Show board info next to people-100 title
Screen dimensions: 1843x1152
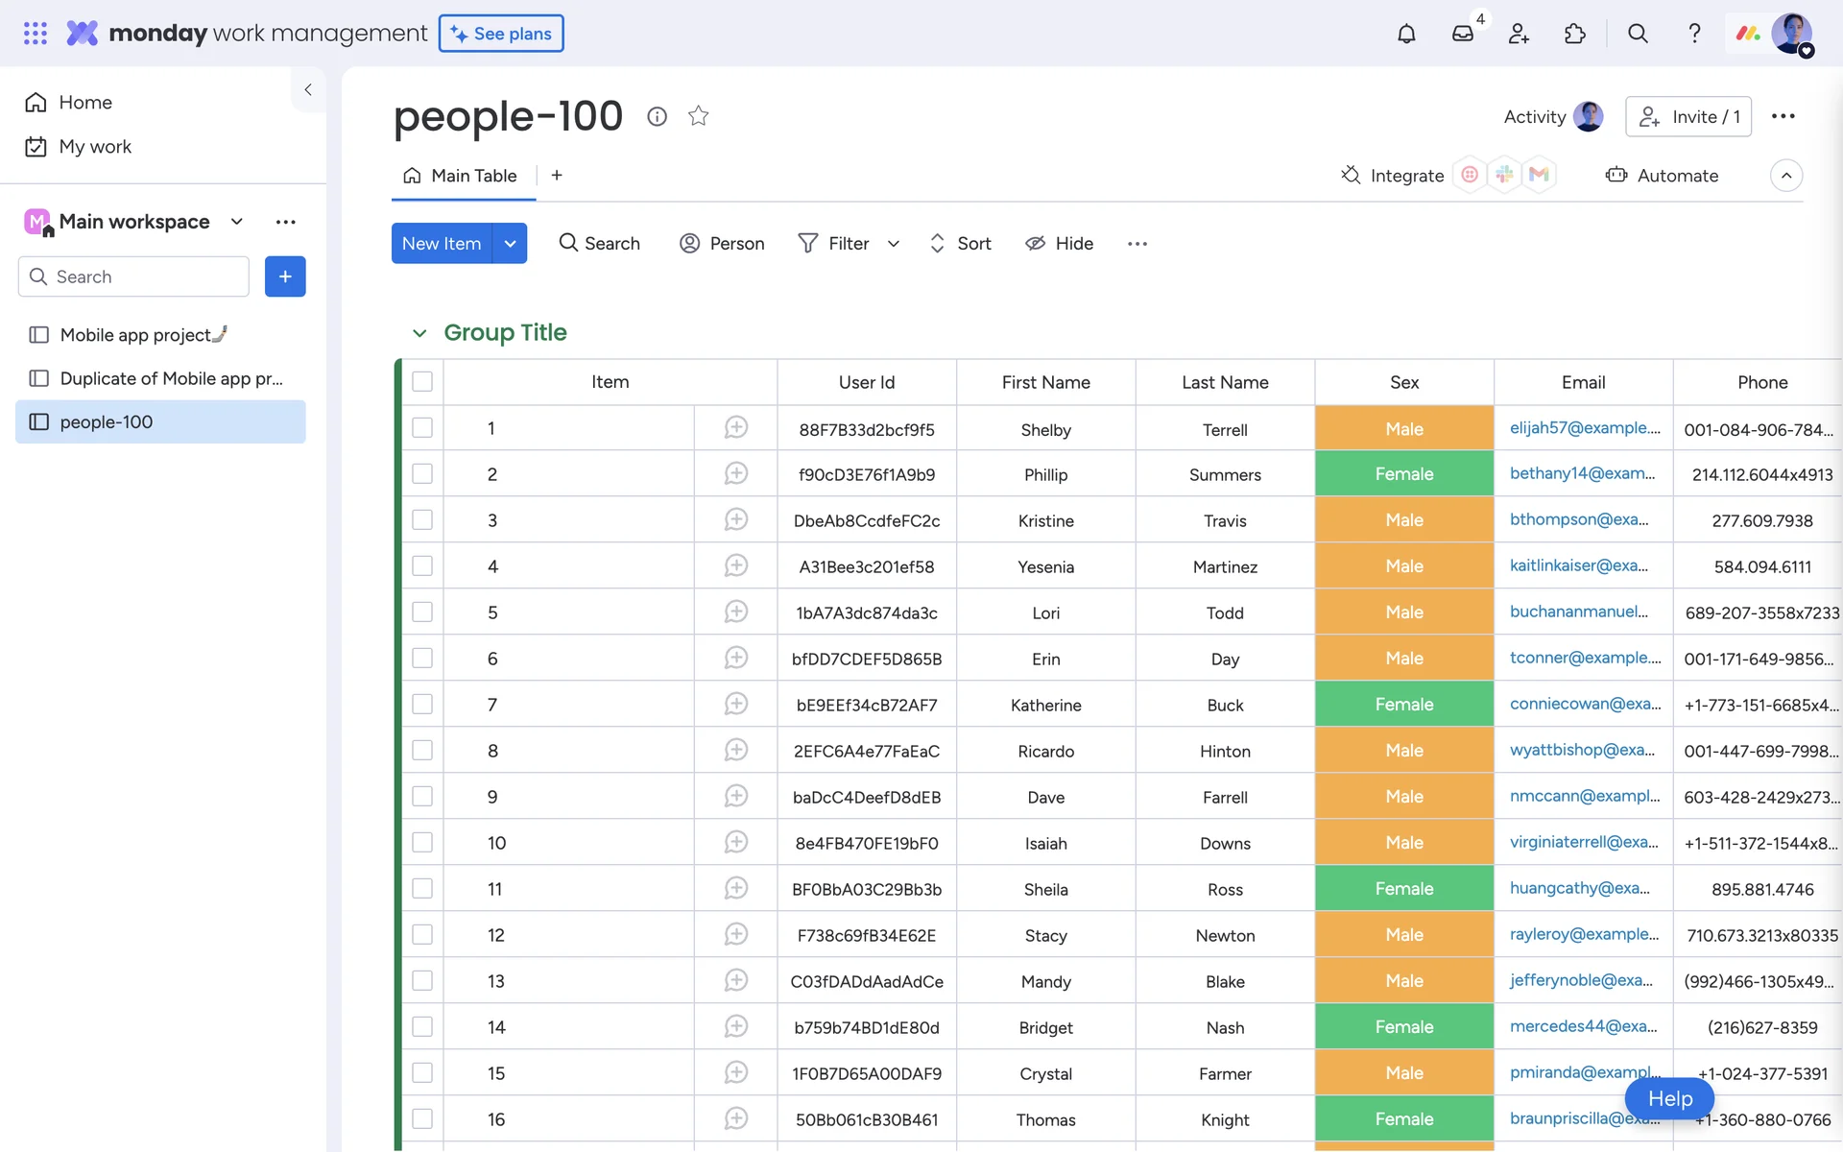click(657, 116)
